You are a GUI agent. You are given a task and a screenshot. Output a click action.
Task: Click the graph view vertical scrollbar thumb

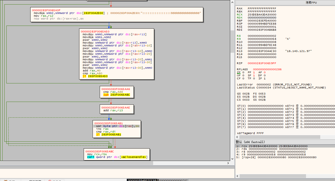click(232, 42)
